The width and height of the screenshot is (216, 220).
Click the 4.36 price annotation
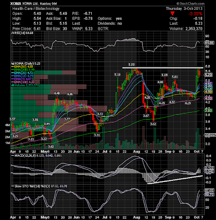[70, 94]
